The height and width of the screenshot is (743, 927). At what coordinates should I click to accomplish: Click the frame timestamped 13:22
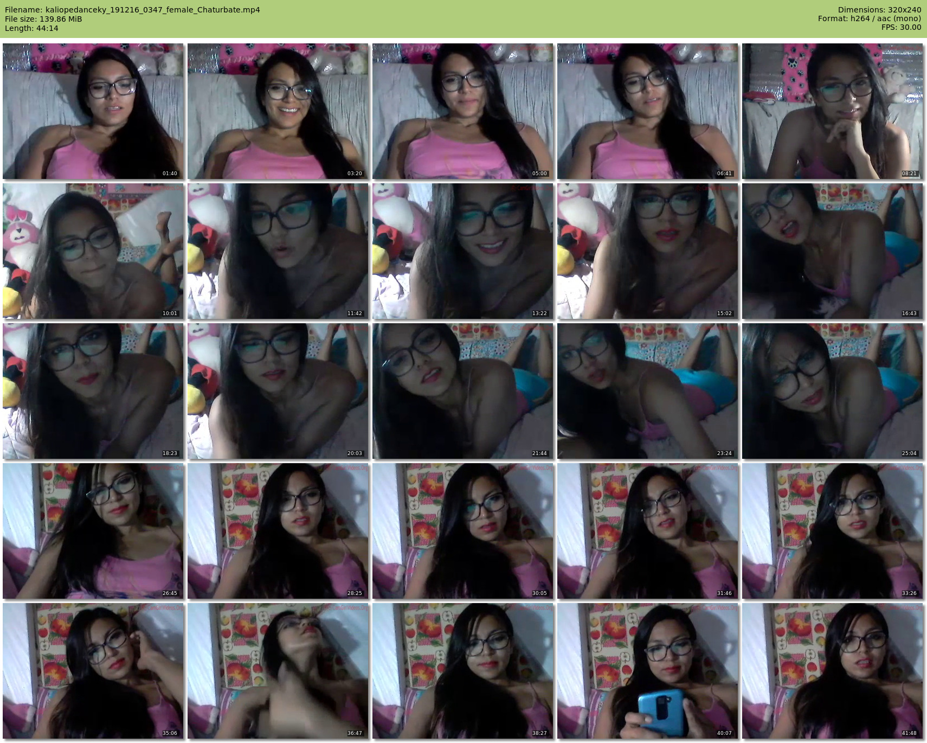pyautogui.click(x=463, y=251)
